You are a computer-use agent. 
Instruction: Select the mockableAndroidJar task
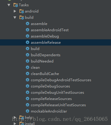point(49,111)
